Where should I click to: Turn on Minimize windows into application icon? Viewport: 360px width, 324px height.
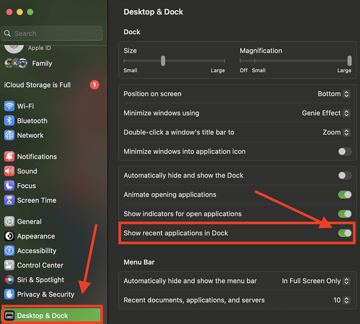(344, 151)
